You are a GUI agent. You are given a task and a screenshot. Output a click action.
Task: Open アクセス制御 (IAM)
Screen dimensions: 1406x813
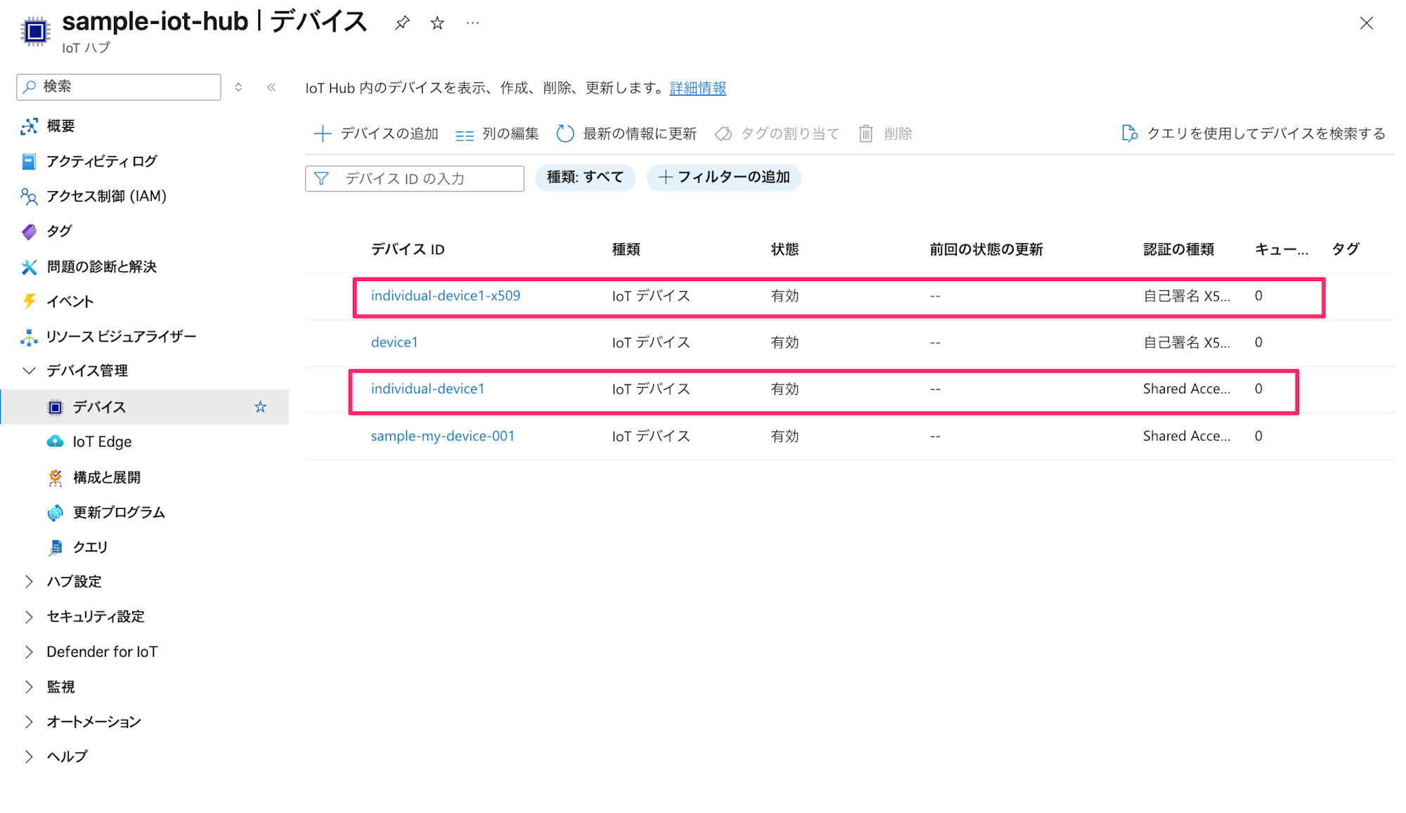pyautogui.click(x=106, y=196)
